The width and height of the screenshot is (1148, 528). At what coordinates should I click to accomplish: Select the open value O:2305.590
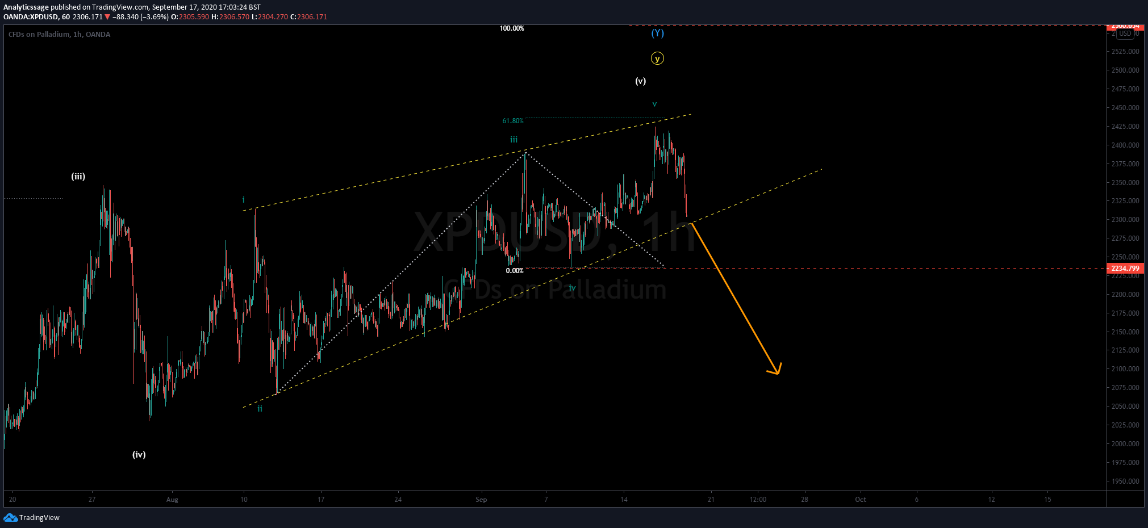190,16
